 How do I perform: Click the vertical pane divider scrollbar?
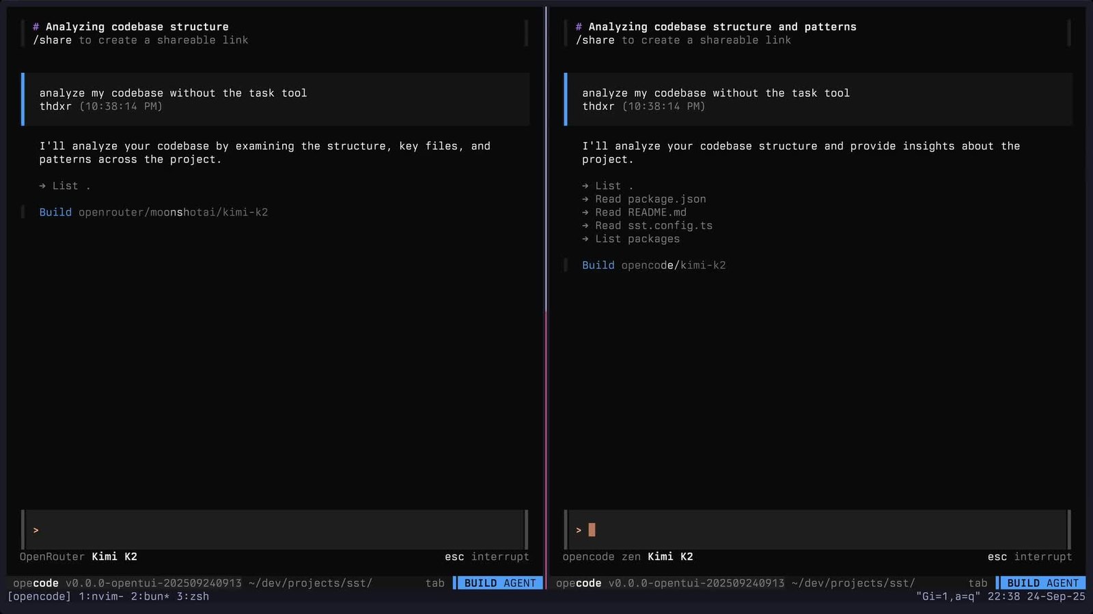pos(546,297)
